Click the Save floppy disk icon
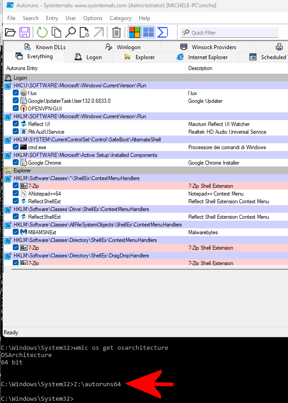 pyautogui.click(x=25, y=32)
